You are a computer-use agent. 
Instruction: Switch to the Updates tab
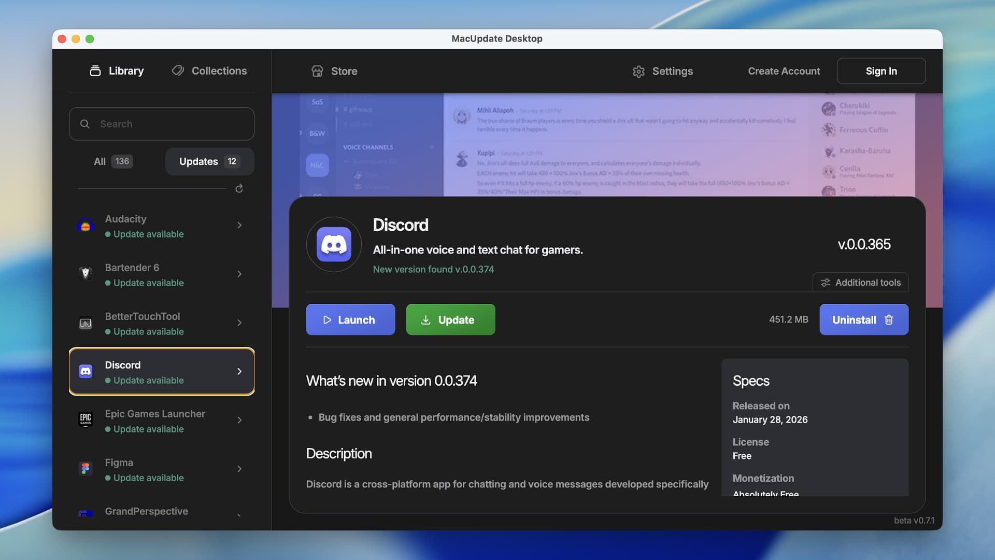(209, 161)
